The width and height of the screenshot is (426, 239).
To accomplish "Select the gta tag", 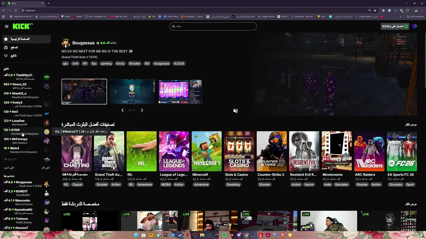I will [x=65, y=63].
